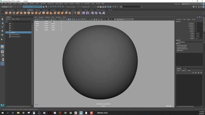The height and width of the screenshot is (115, 205).
Task: Switch to the Anim tab in the Layer Editor
Action: tap(185, 69)
